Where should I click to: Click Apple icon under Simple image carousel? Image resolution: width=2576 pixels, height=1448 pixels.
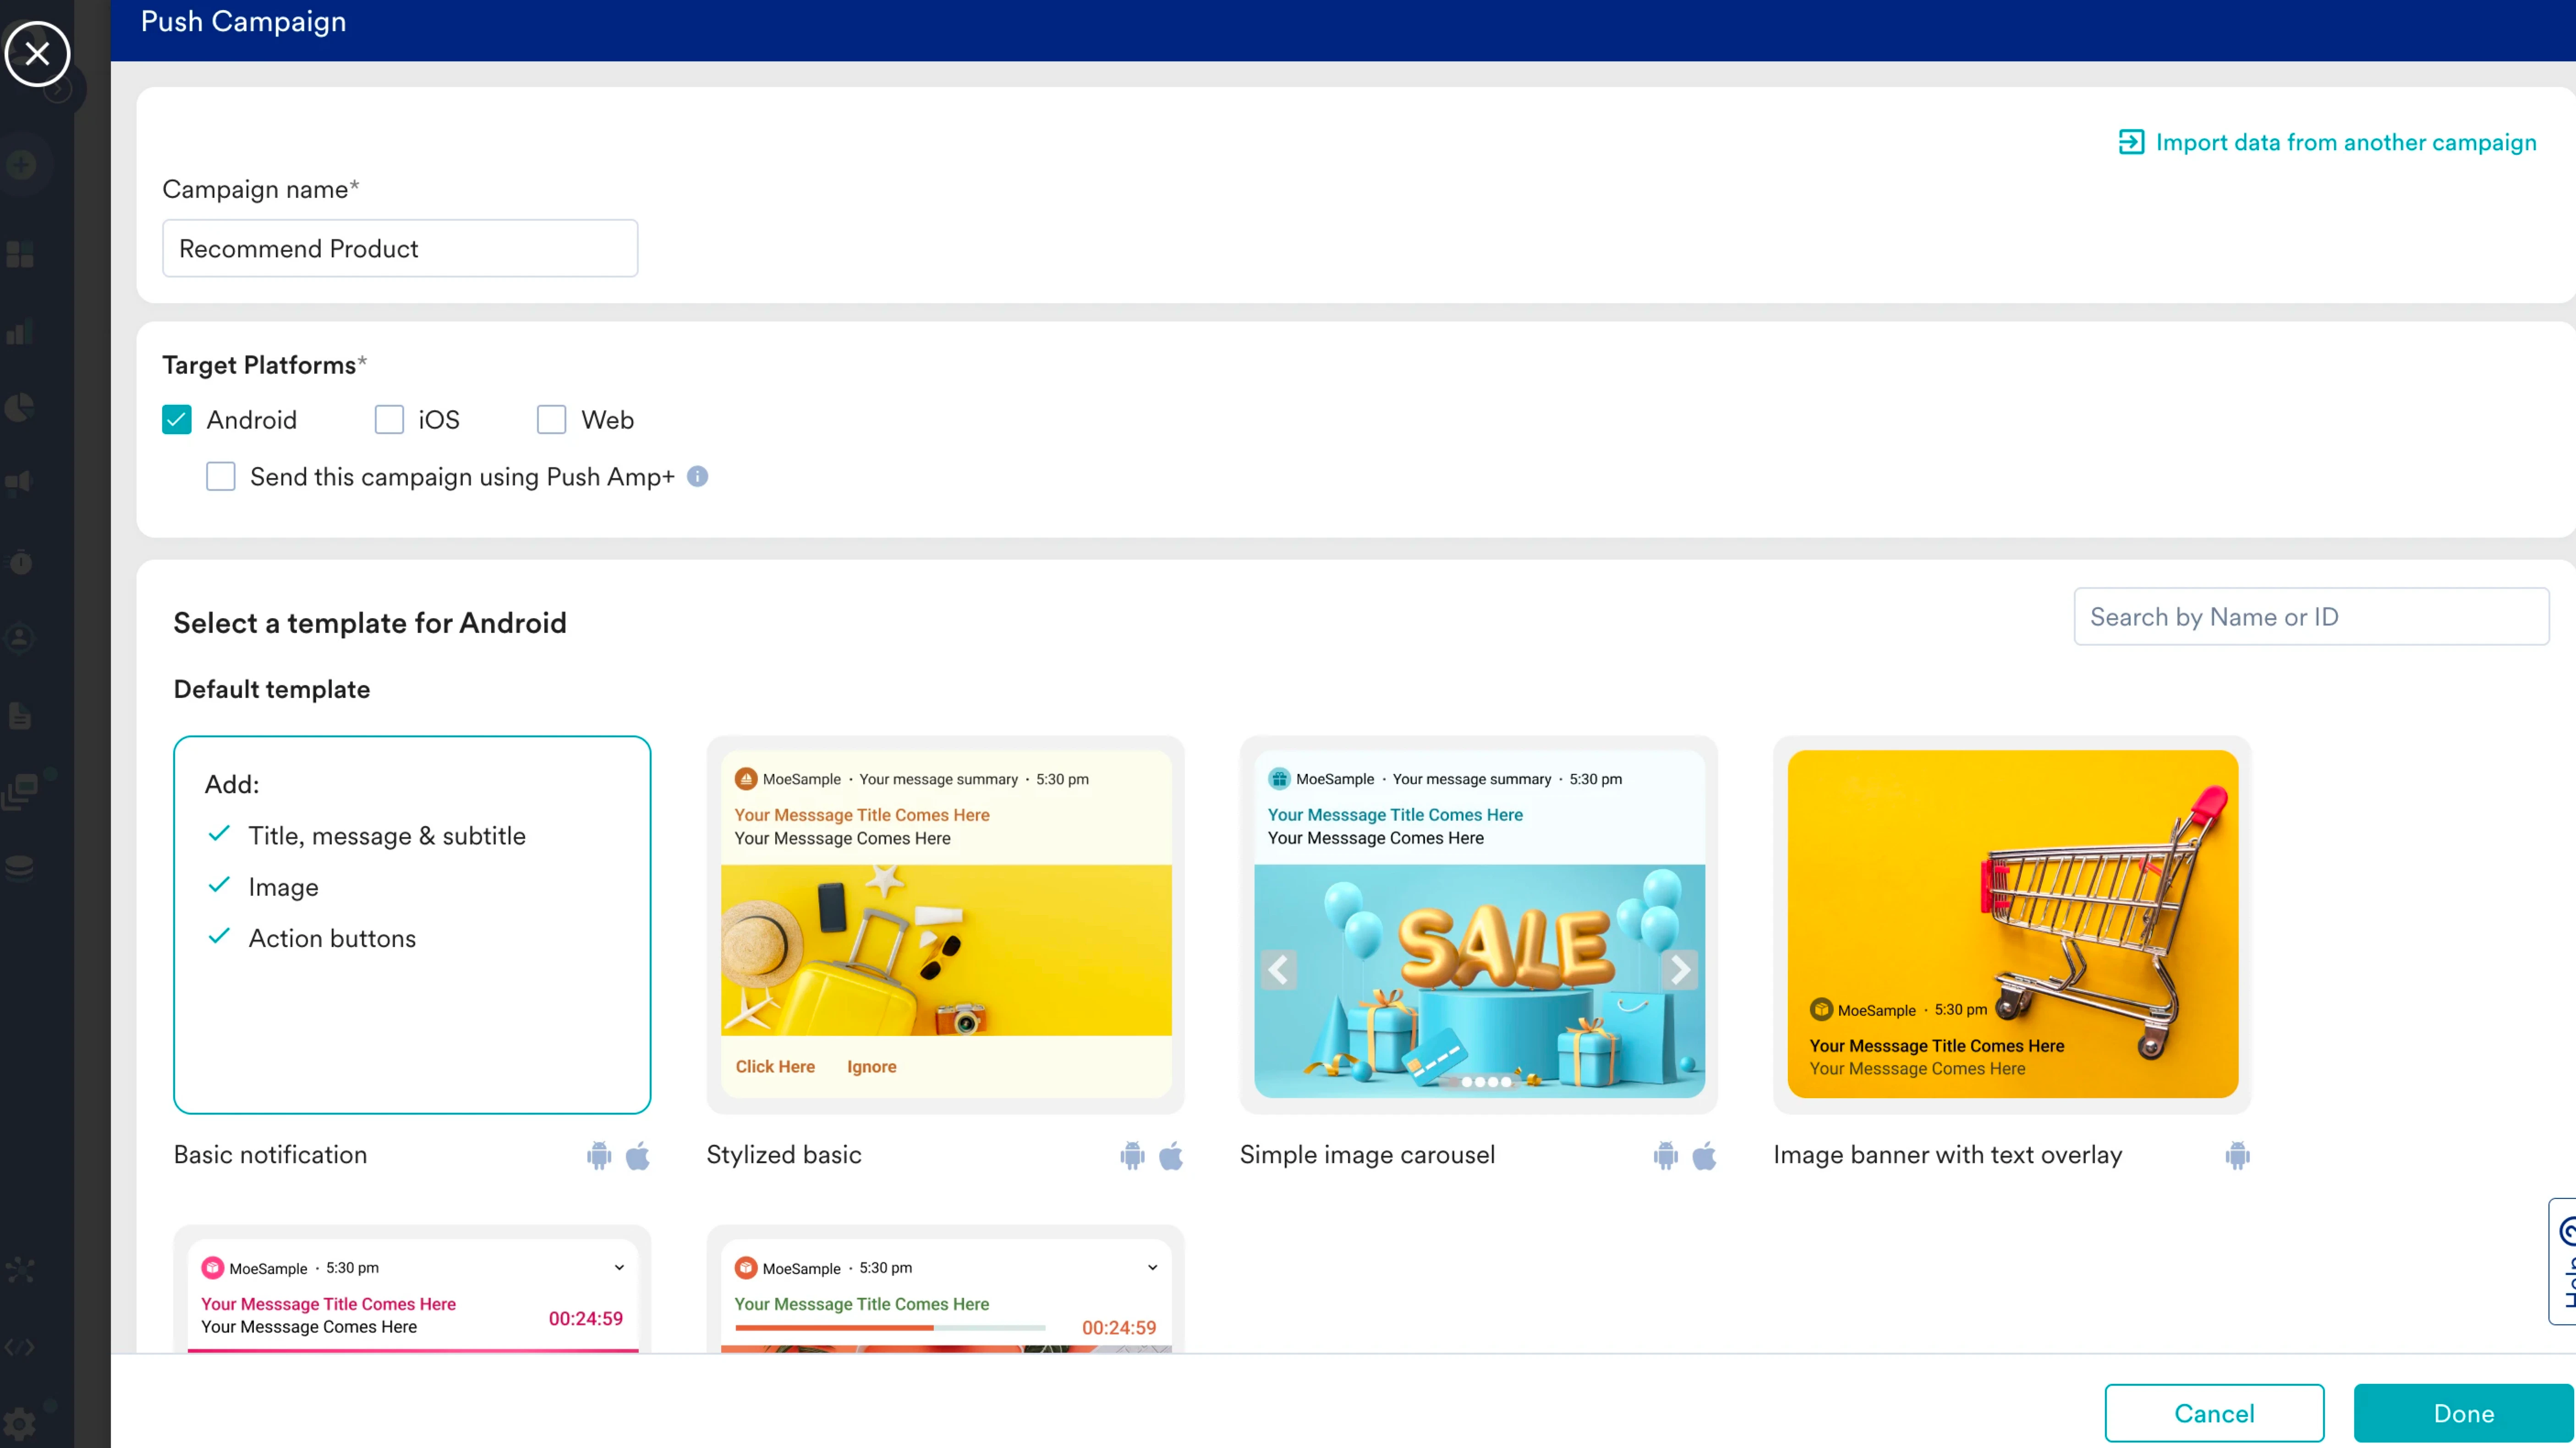click(x=1703, y=1155)
